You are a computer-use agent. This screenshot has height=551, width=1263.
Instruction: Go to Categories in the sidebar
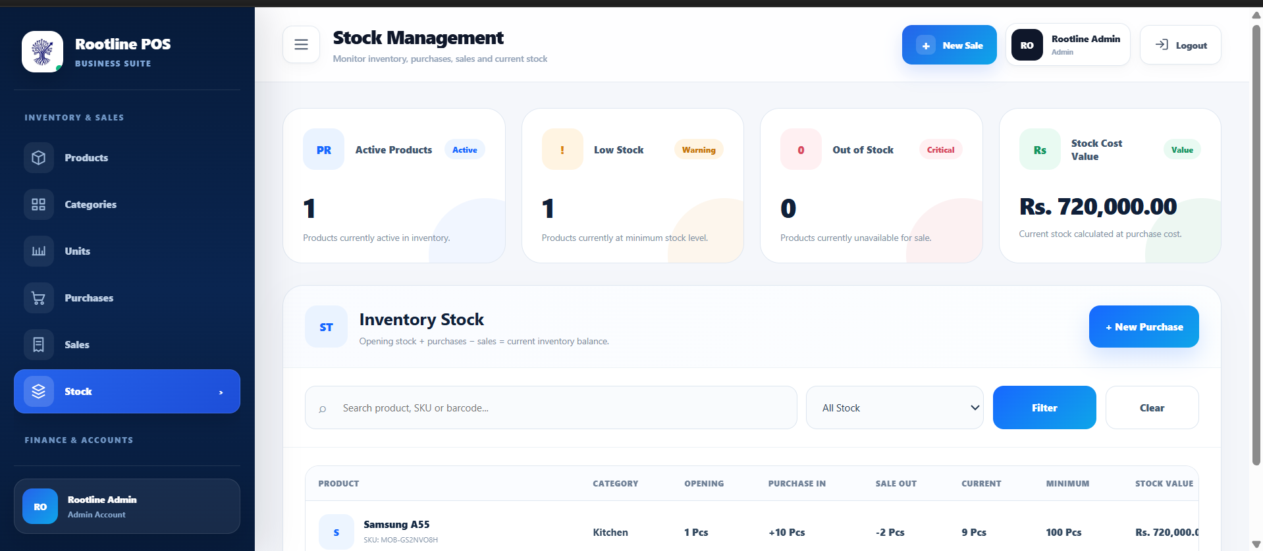(x=127, y=205)
